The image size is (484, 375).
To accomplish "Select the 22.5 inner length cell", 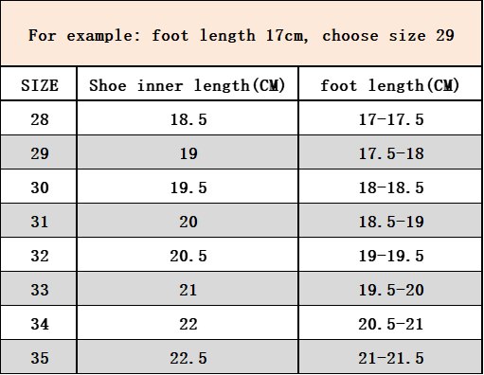I will [x=188, y=357].
